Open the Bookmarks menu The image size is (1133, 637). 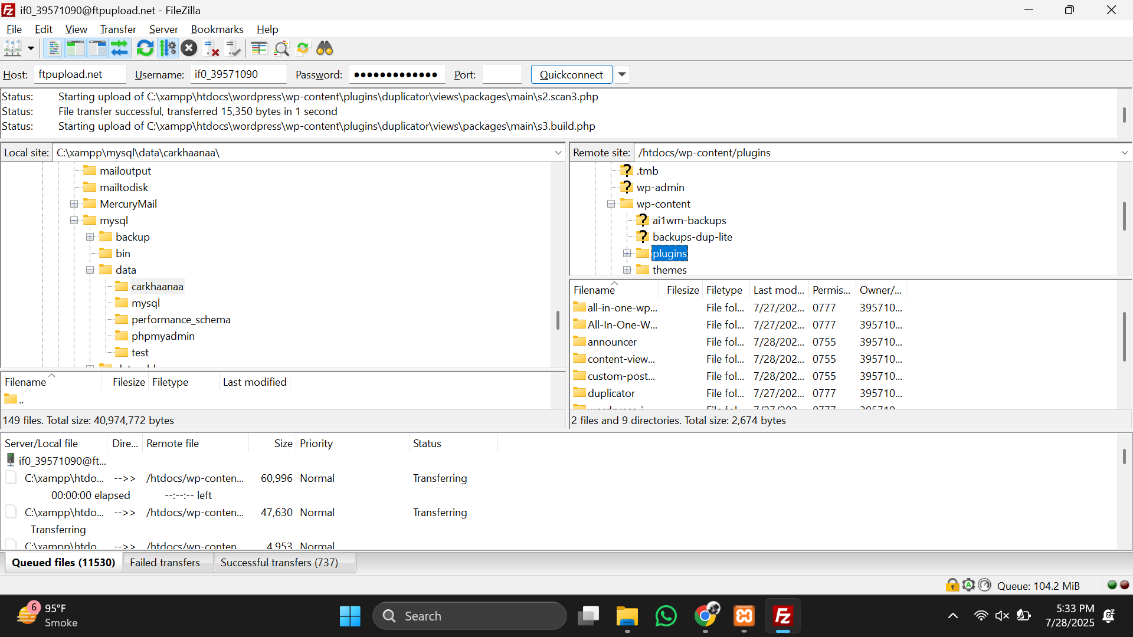pos(217,29)
